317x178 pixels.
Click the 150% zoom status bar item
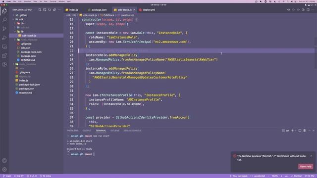pyautogui.click(x=275, y=176)
